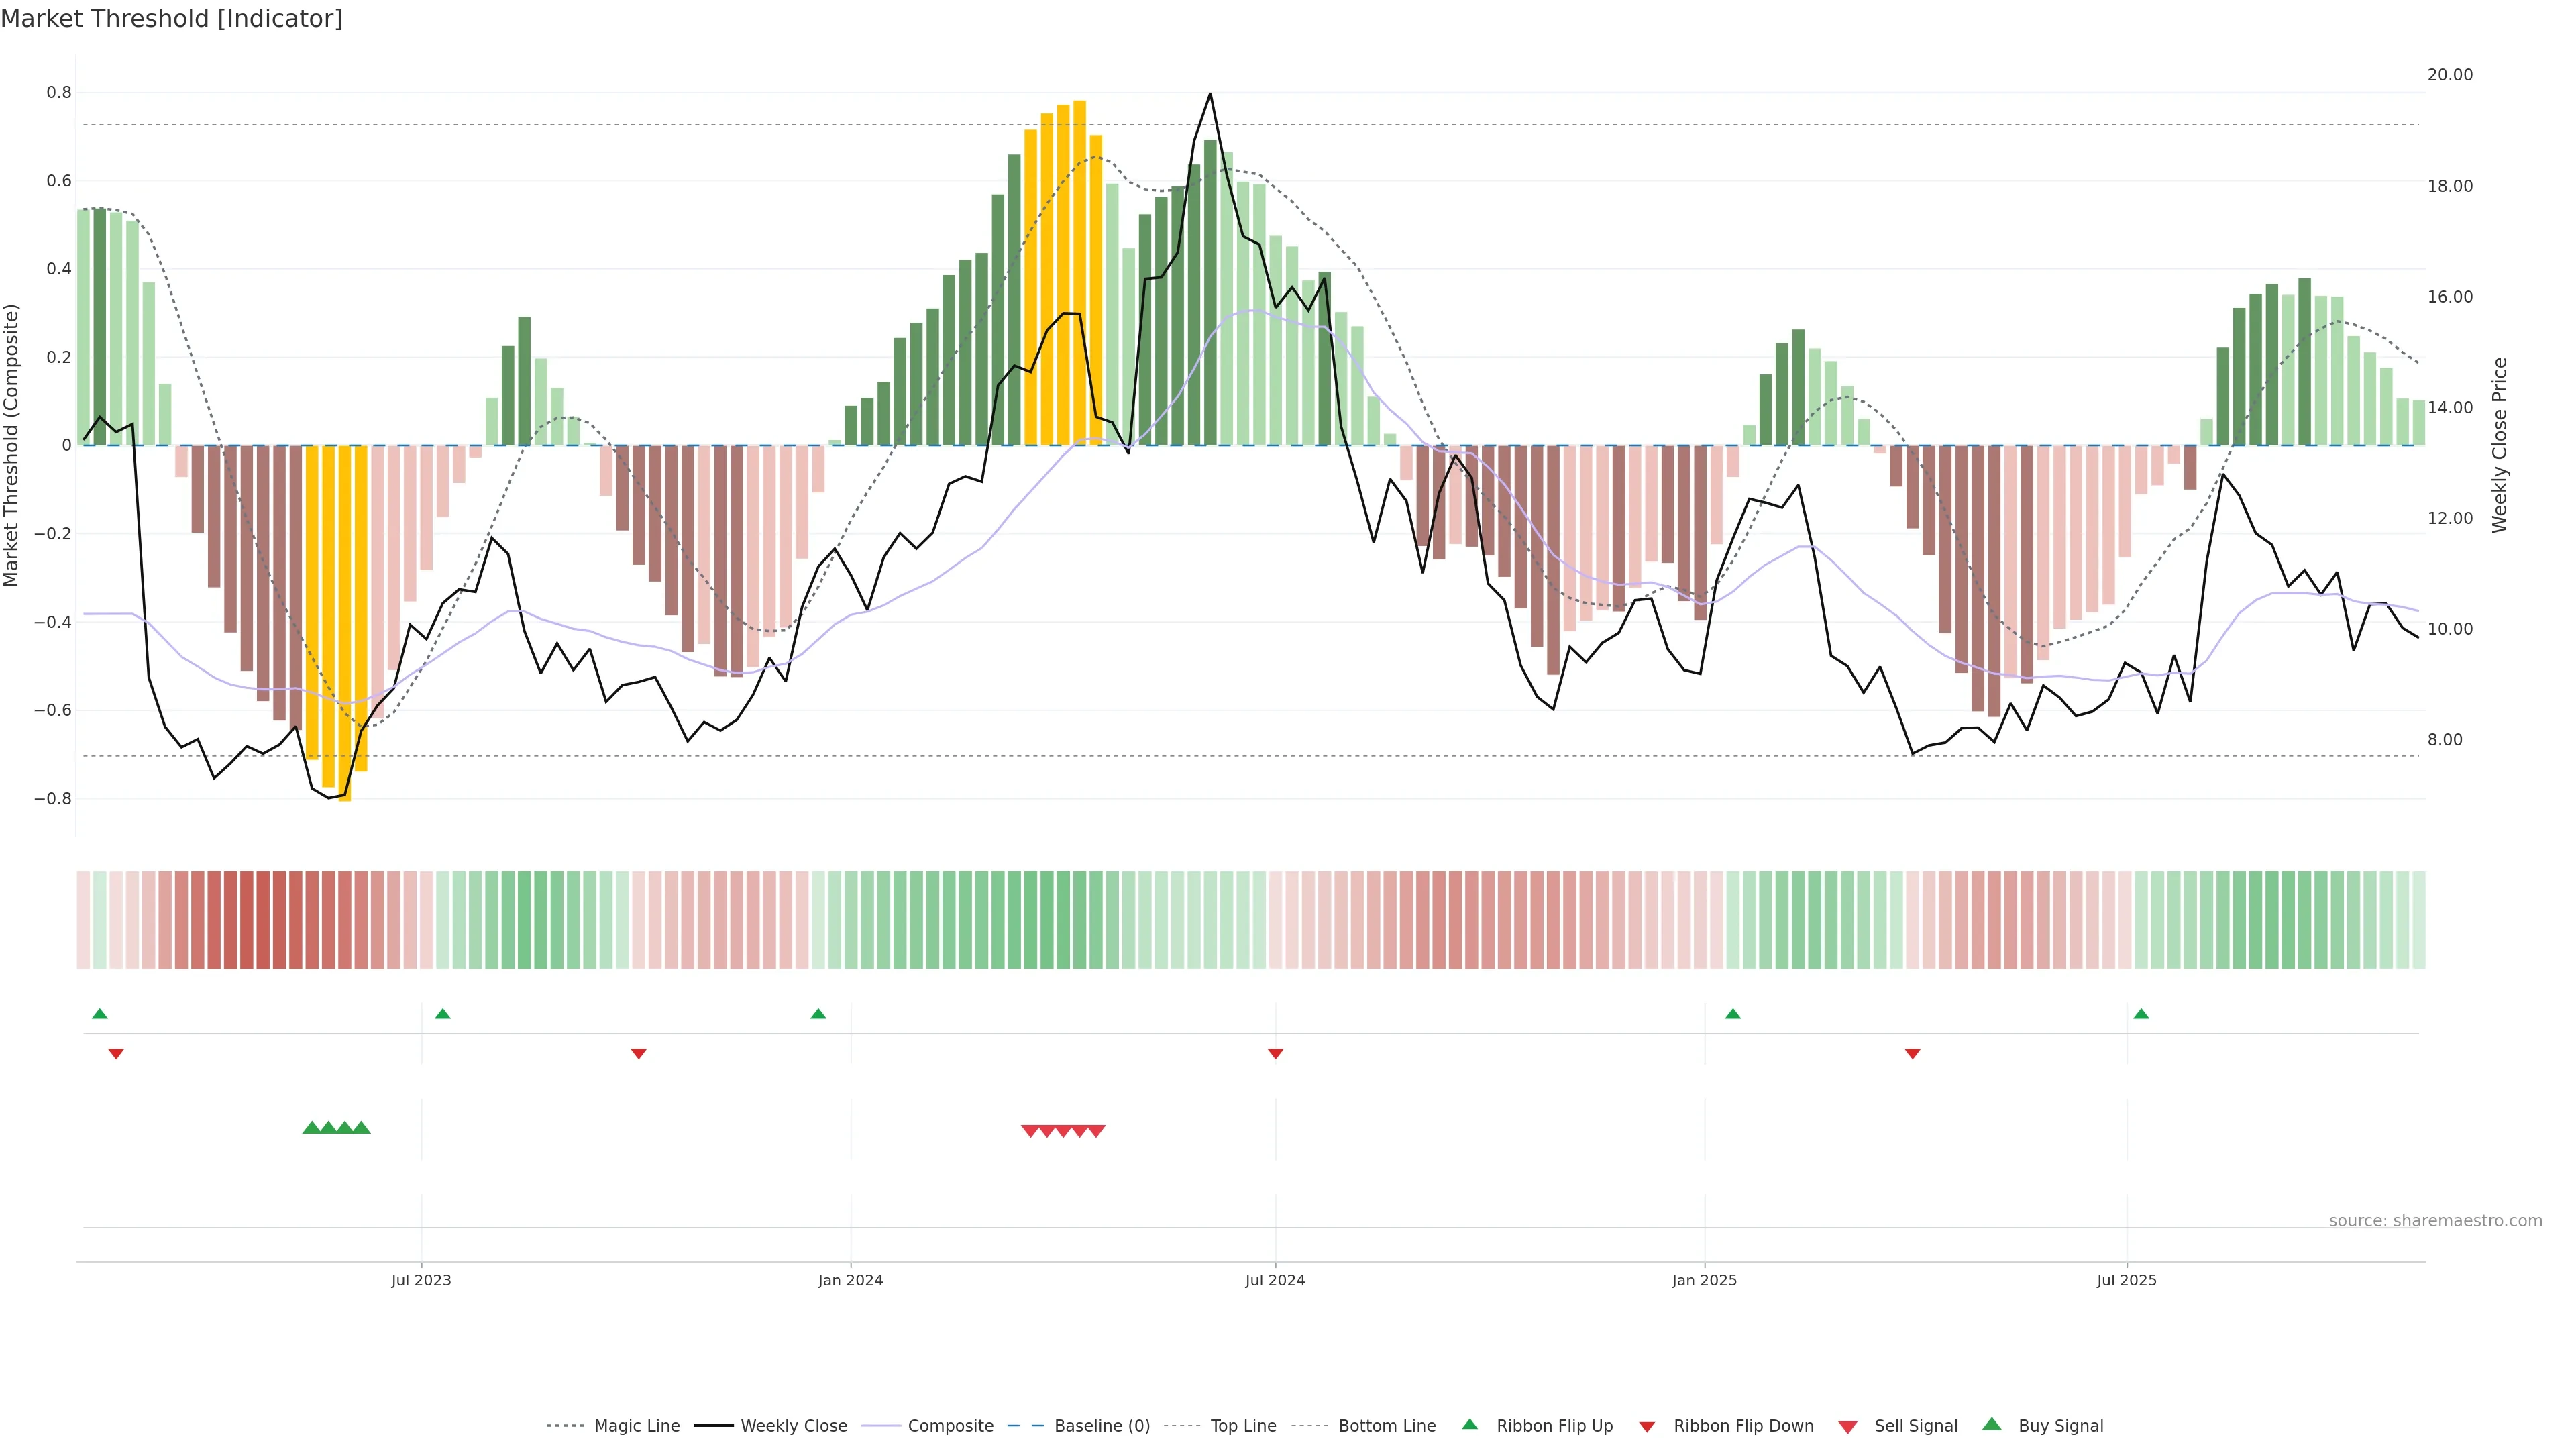This screenshot has width=2576, height=1449.
Task: Click the Market Threshold [Indicator] title
Action: (x=171, y=19)
